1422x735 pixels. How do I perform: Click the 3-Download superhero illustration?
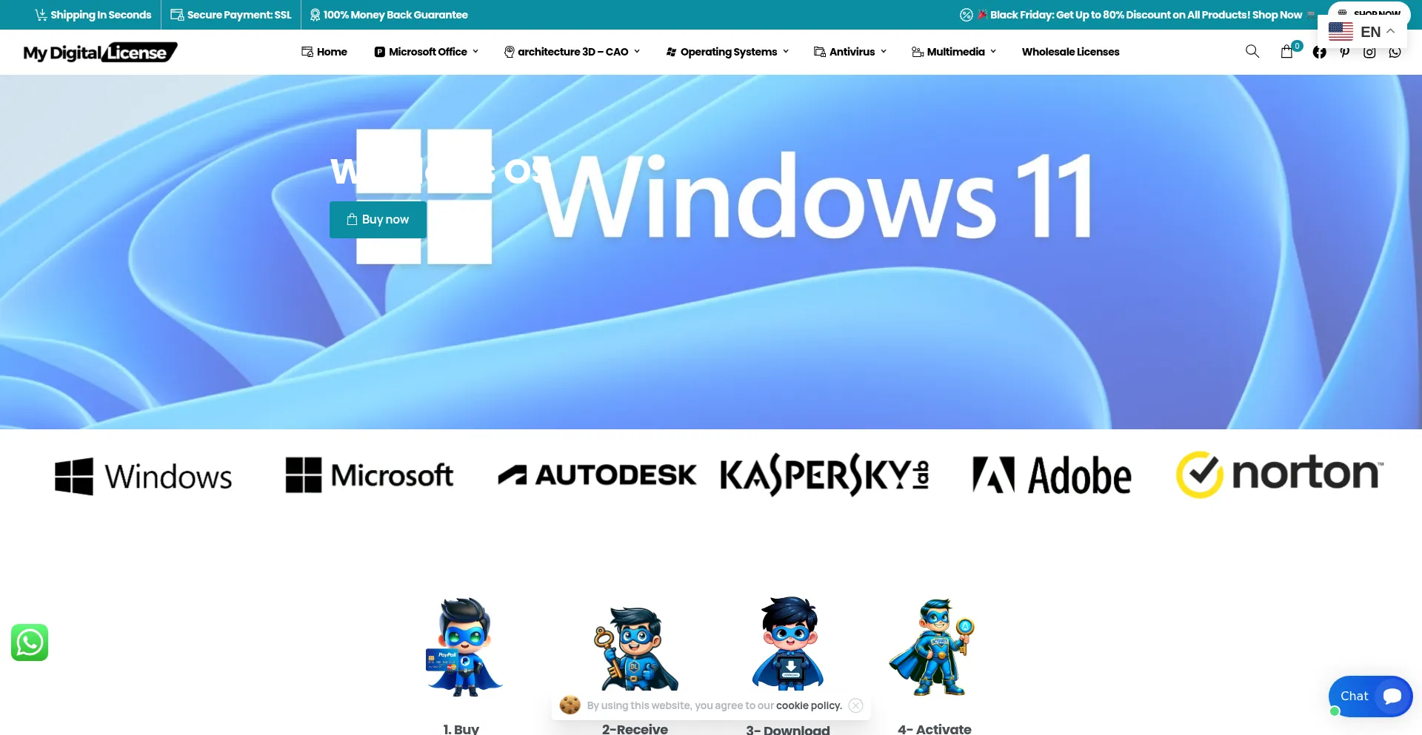788,644
